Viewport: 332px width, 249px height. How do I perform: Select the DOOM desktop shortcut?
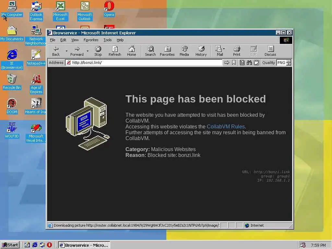tap(12, 106)
